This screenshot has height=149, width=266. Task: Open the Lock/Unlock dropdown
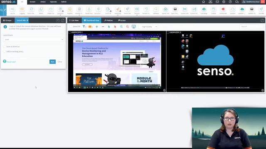33,40
